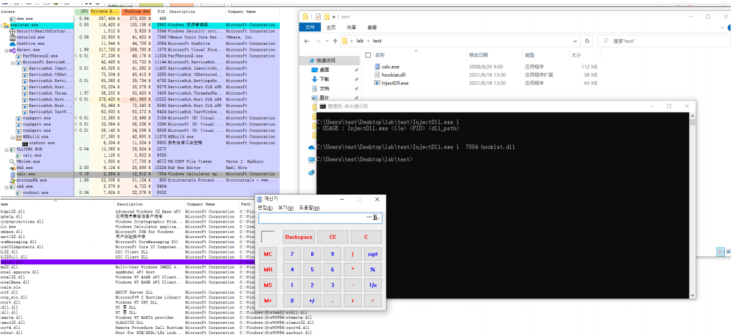Click the calculator equals button

[x=373, y=301]
